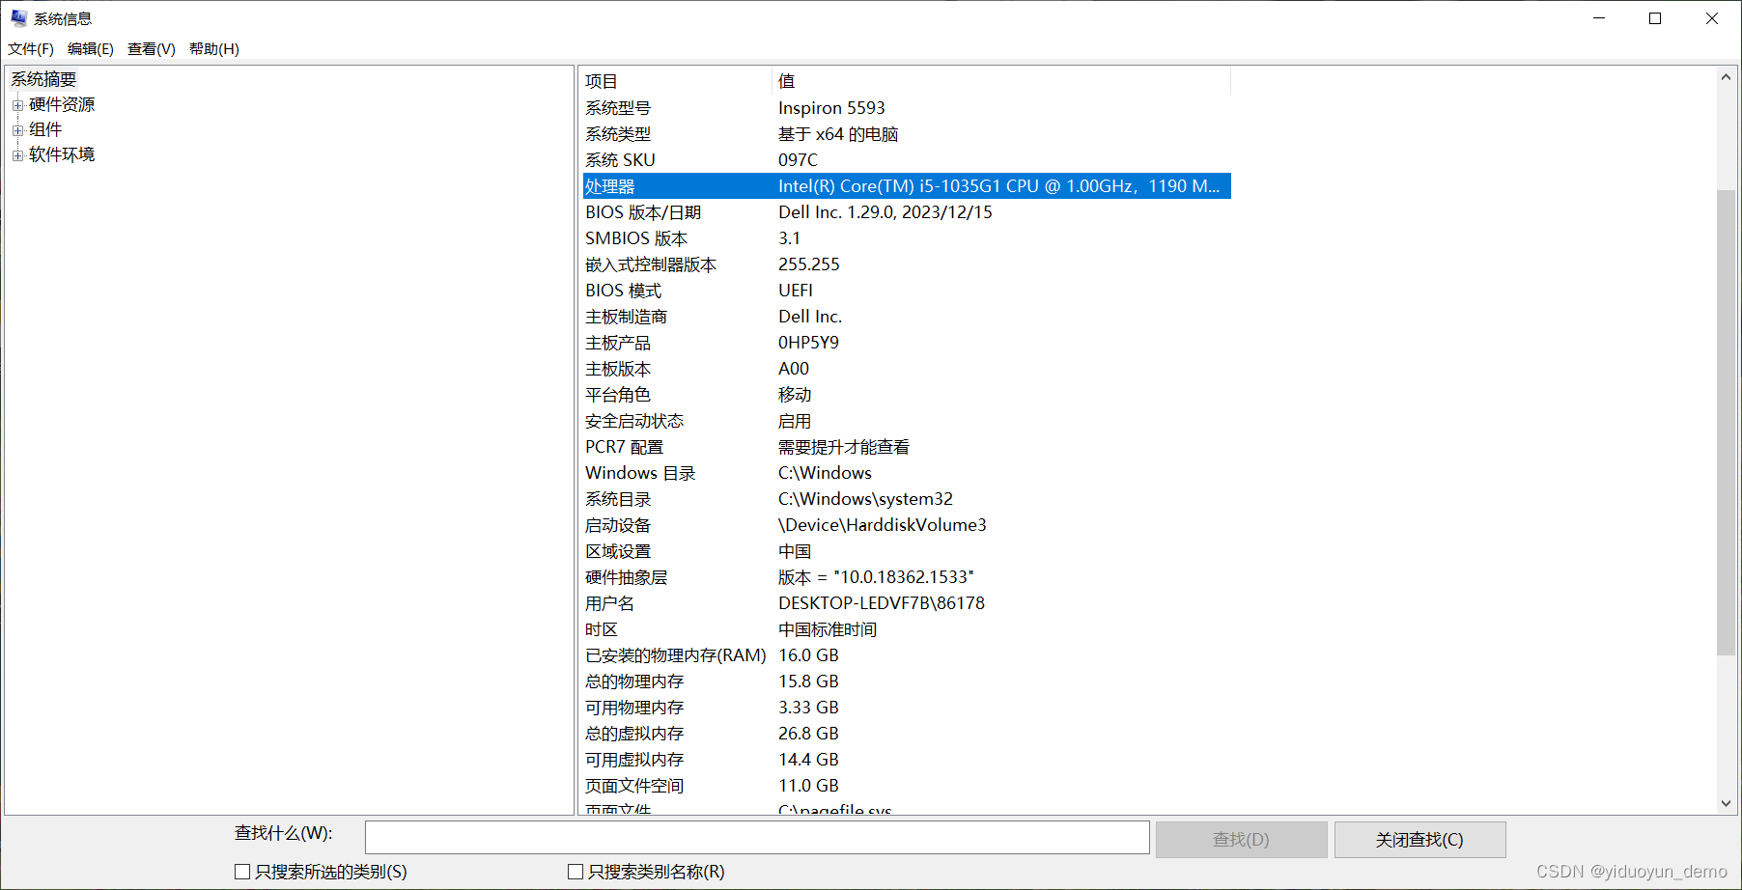Select the 区域设置 row
Screen dimensions: 1742x890
tap(907, 551)
